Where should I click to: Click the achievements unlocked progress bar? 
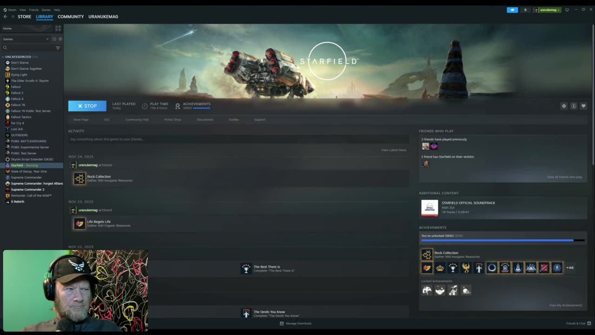[x=503, y=241]
